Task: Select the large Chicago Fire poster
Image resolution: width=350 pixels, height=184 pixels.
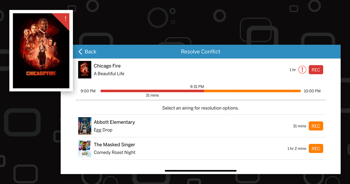Action: 41,51
